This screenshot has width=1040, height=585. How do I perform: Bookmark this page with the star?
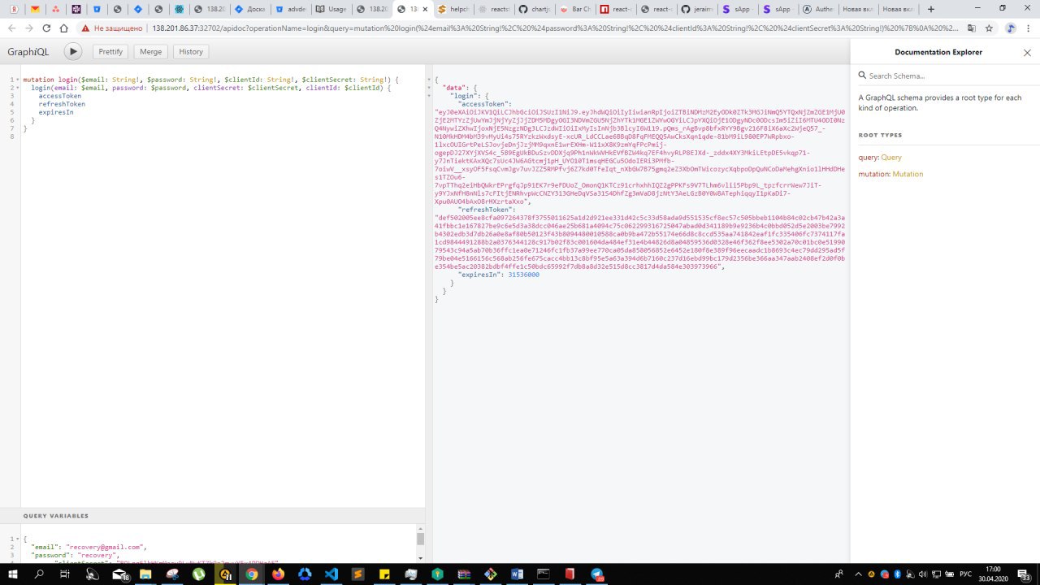pos(989,28)
